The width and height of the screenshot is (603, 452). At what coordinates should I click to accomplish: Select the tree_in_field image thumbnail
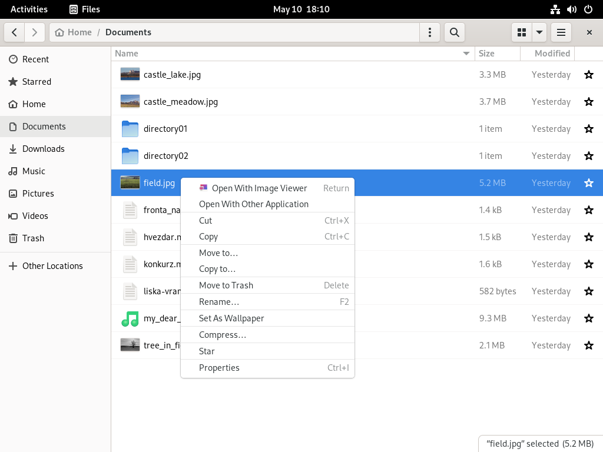pyautogui.click(x=130, y=345)
